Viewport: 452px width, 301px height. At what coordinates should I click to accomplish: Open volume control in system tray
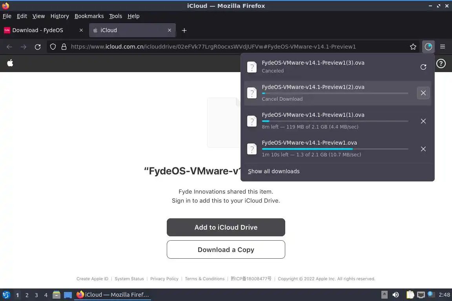(x=395, y=295)
